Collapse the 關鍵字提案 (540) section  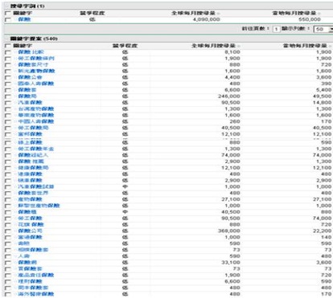pos(7,39)
